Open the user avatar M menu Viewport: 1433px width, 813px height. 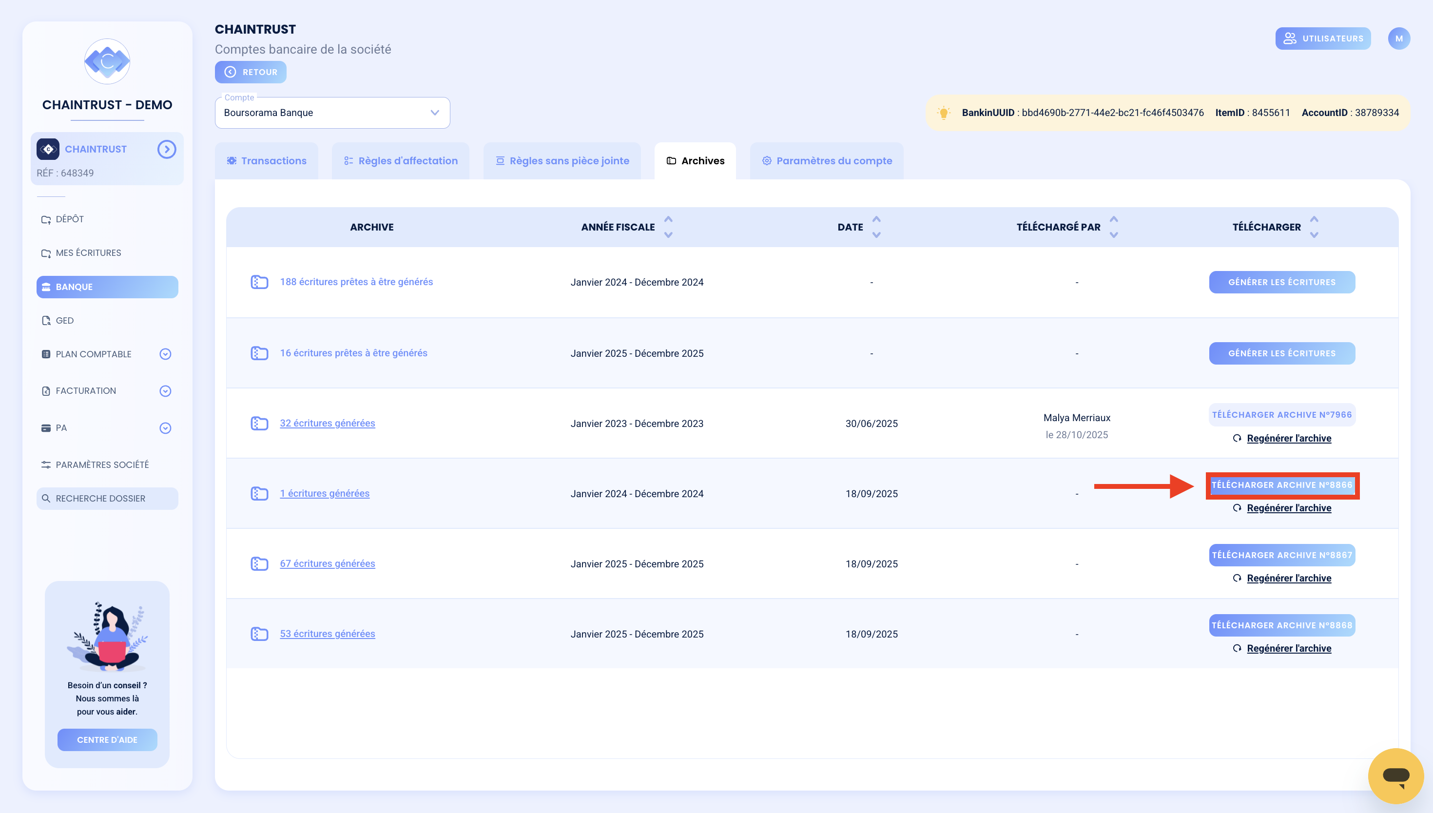pos(1399,39)
